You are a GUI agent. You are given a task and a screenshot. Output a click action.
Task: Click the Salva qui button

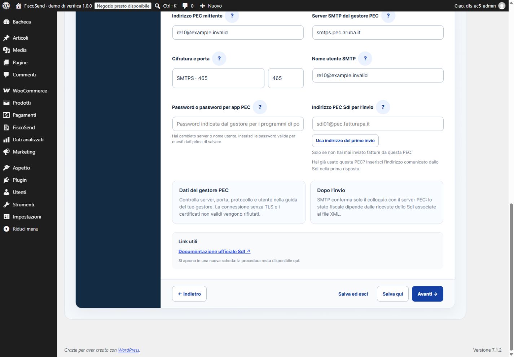pos(393,294)
